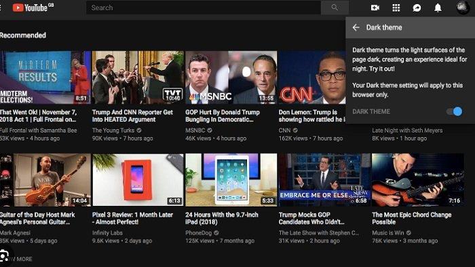Open the account avatar menu
Image resolution: width=475 pixels, height=267 pixels.
(x=463, y=7)
